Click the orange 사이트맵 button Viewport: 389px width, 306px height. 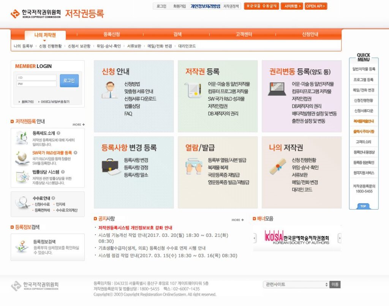292,6
